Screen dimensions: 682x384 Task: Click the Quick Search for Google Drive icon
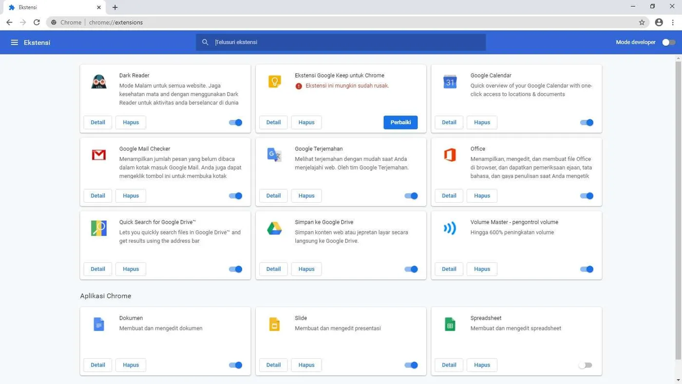click(x=99, y=228)
